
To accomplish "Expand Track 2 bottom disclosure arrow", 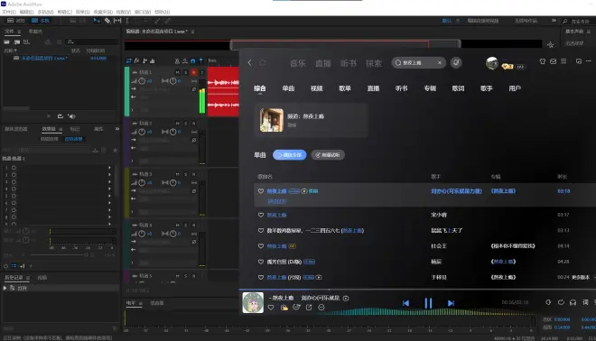I will 132,161.
